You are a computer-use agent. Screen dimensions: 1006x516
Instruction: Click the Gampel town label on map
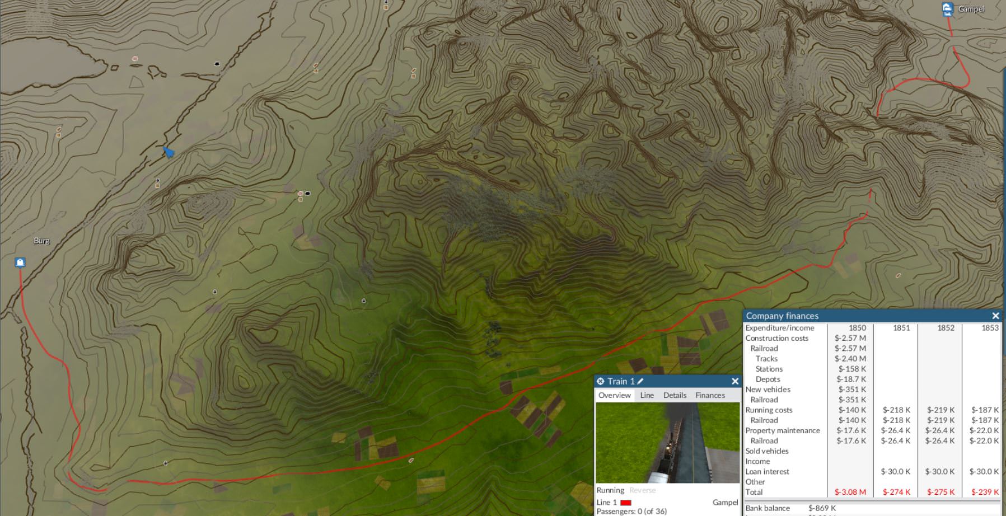click(x=971, y=9)
